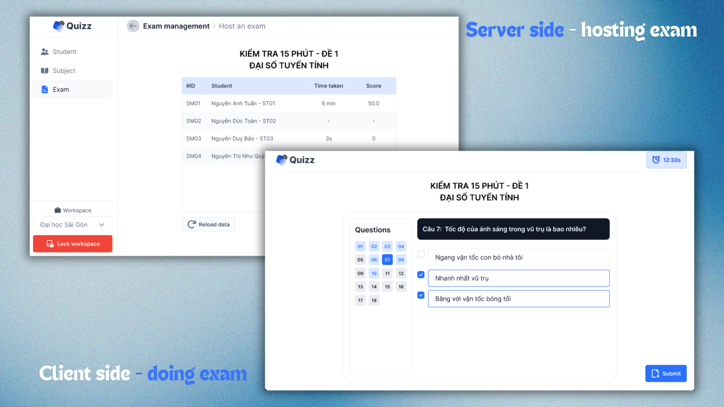
Task: Submit the exam with Submit button
Action: tap(666, 373)
